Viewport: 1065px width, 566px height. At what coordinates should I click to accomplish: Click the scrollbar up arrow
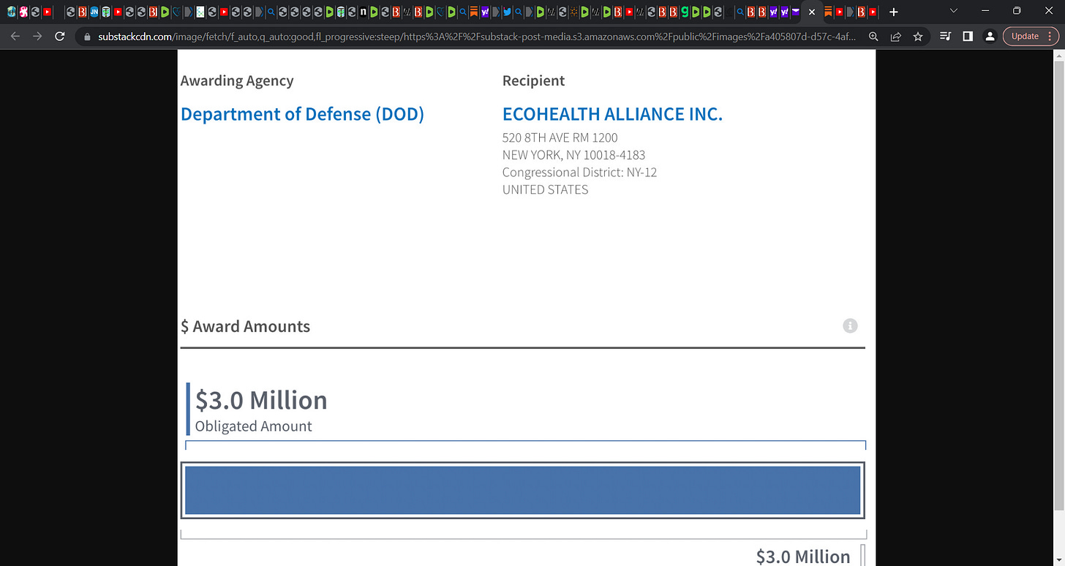coord(1058,56)
